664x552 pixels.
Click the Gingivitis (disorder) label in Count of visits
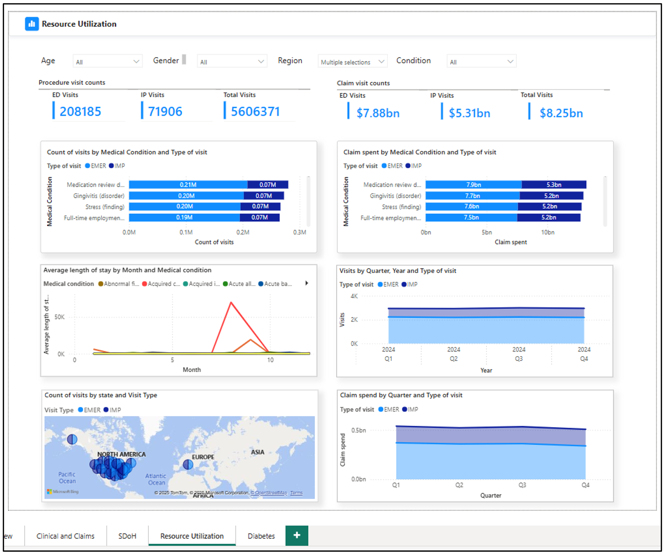coord(99,196)
